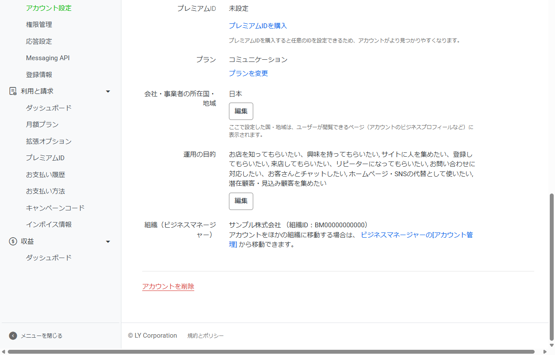Click the プレミアムIDを購入 link
Screen dimensions: 555x355
(258, 26)
